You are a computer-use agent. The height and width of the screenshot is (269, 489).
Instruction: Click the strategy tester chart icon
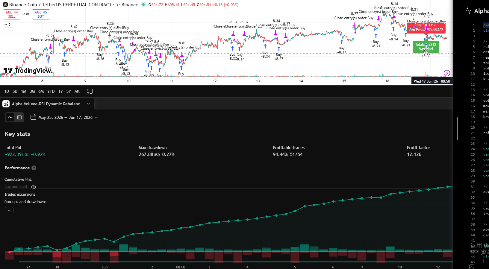(x=6, y=104)
